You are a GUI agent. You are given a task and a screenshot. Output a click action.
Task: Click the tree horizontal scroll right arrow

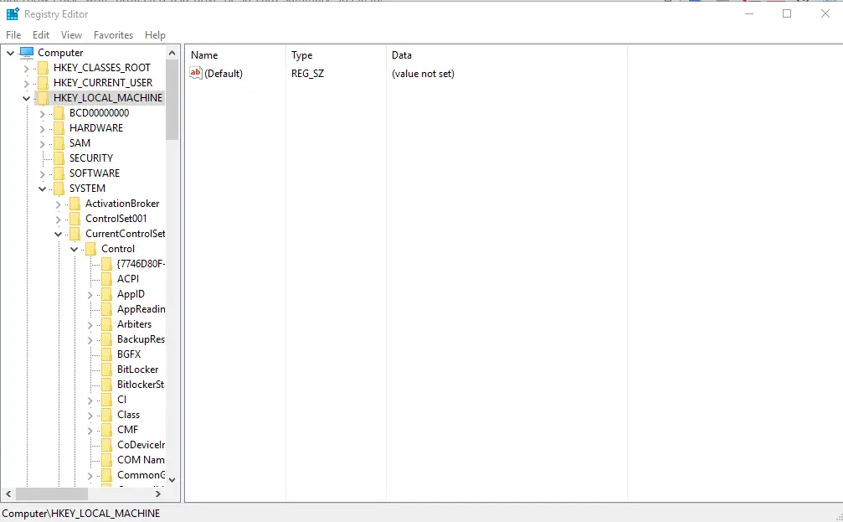[x=158, y=494]
